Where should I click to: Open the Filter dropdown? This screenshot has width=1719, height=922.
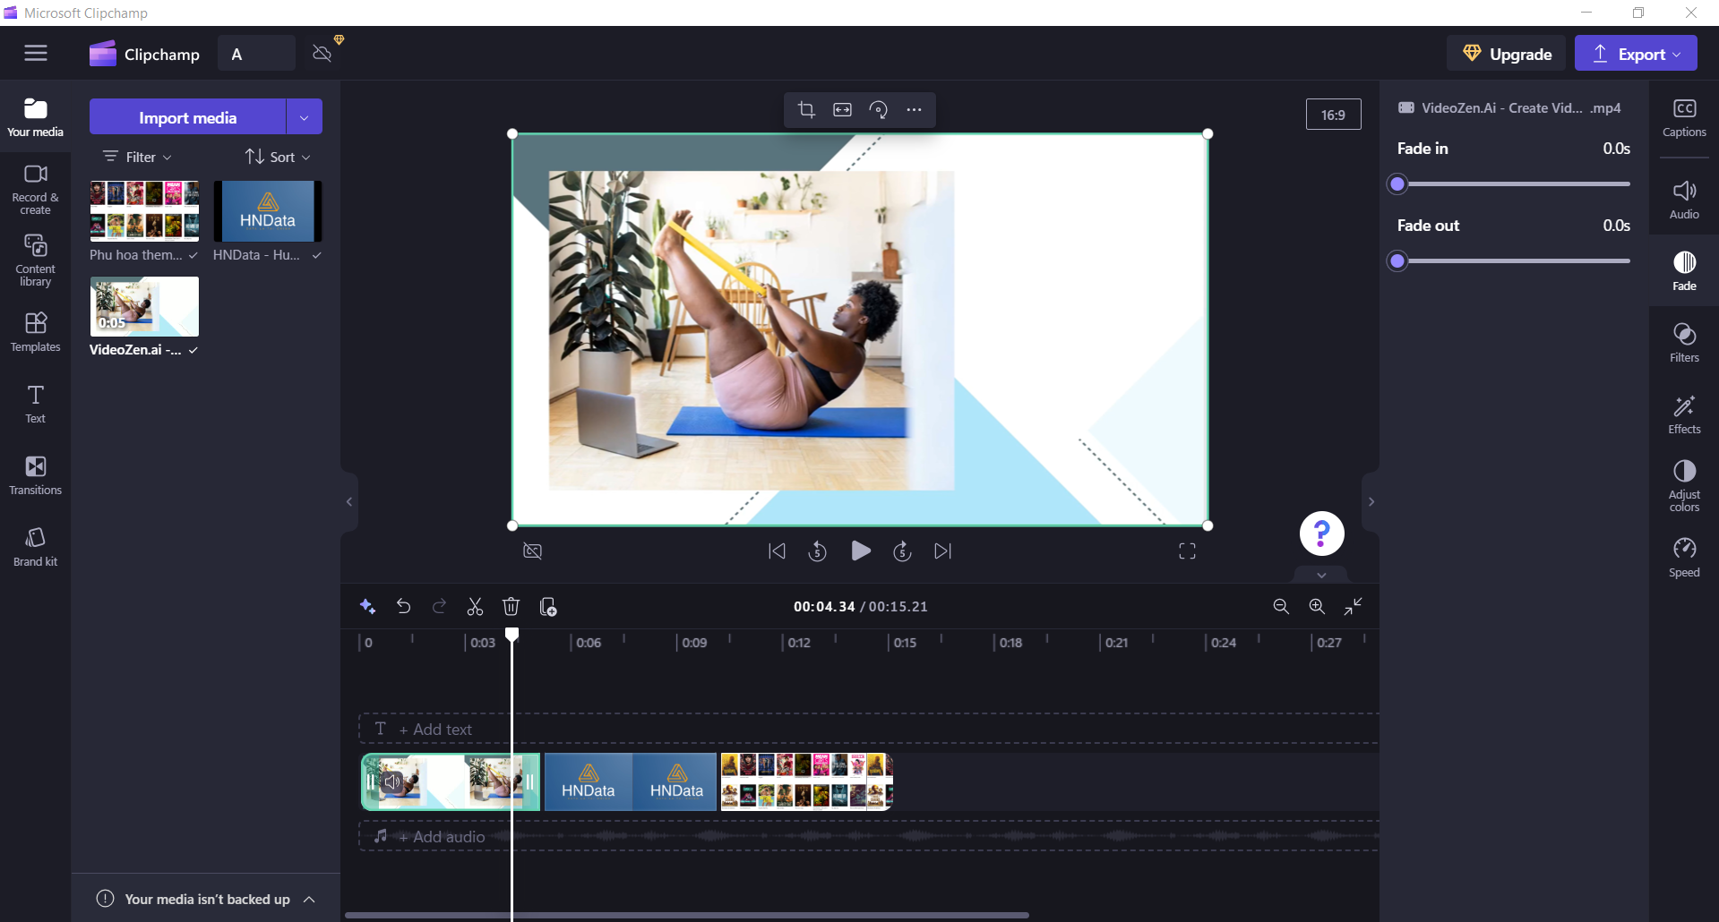coord(137,157)
